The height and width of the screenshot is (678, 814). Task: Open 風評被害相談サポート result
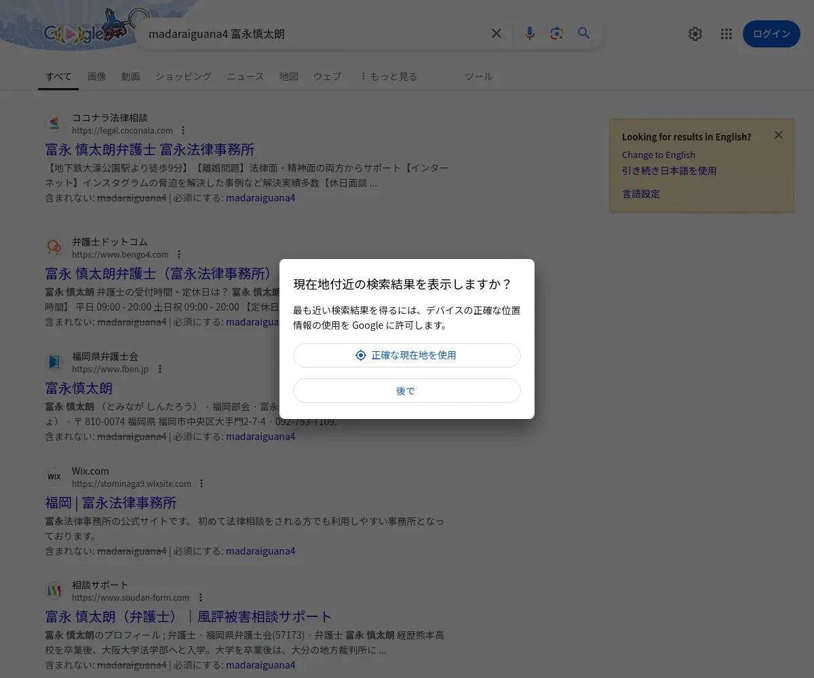pyautogui.click(x=189, y=617)
